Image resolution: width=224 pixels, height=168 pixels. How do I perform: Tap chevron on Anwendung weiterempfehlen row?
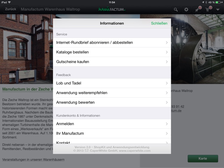pos(167,93)
